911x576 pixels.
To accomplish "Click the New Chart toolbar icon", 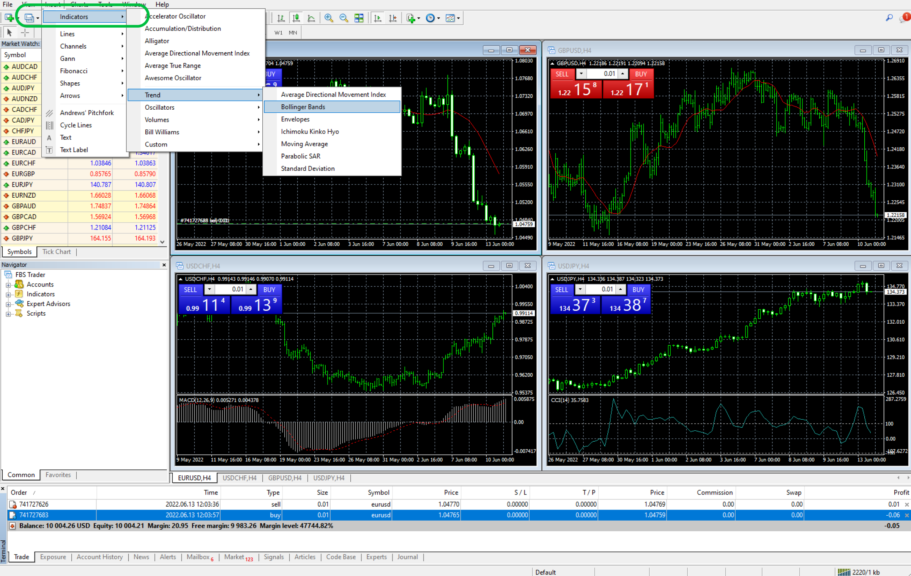I will (9, 18).
